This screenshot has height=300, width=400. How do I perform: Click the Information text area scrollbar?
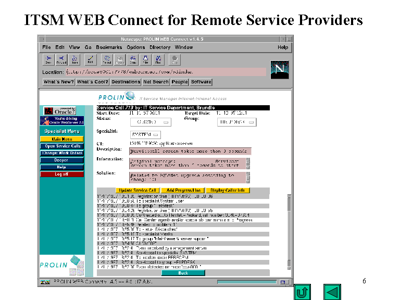248,164
